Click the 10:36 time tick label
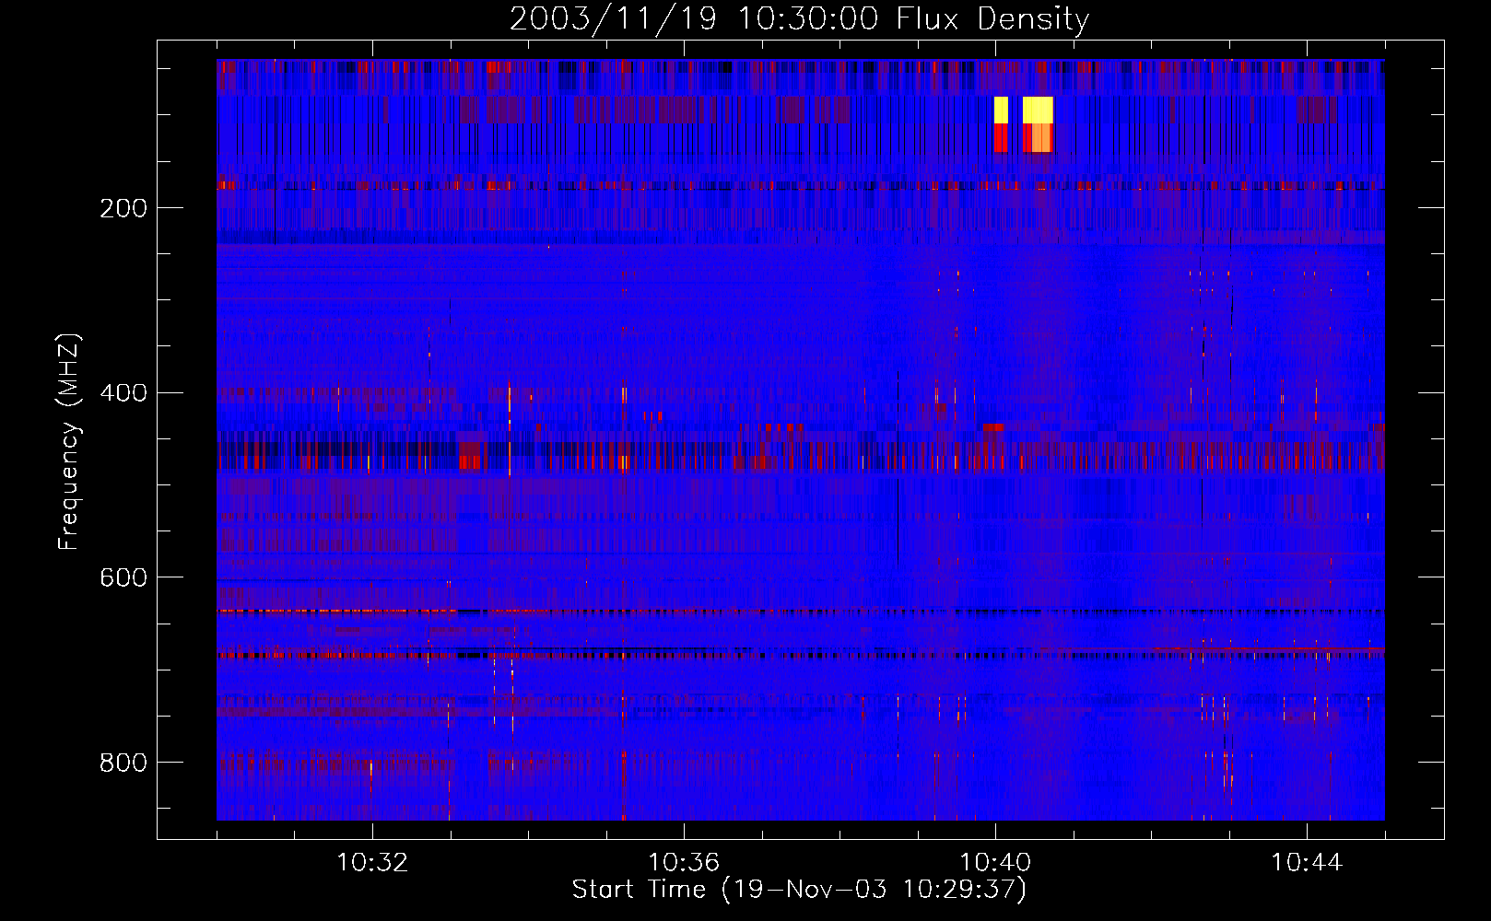Image resolution: width=1491 pixels, height=921 pixels. [x=684, y=863]
